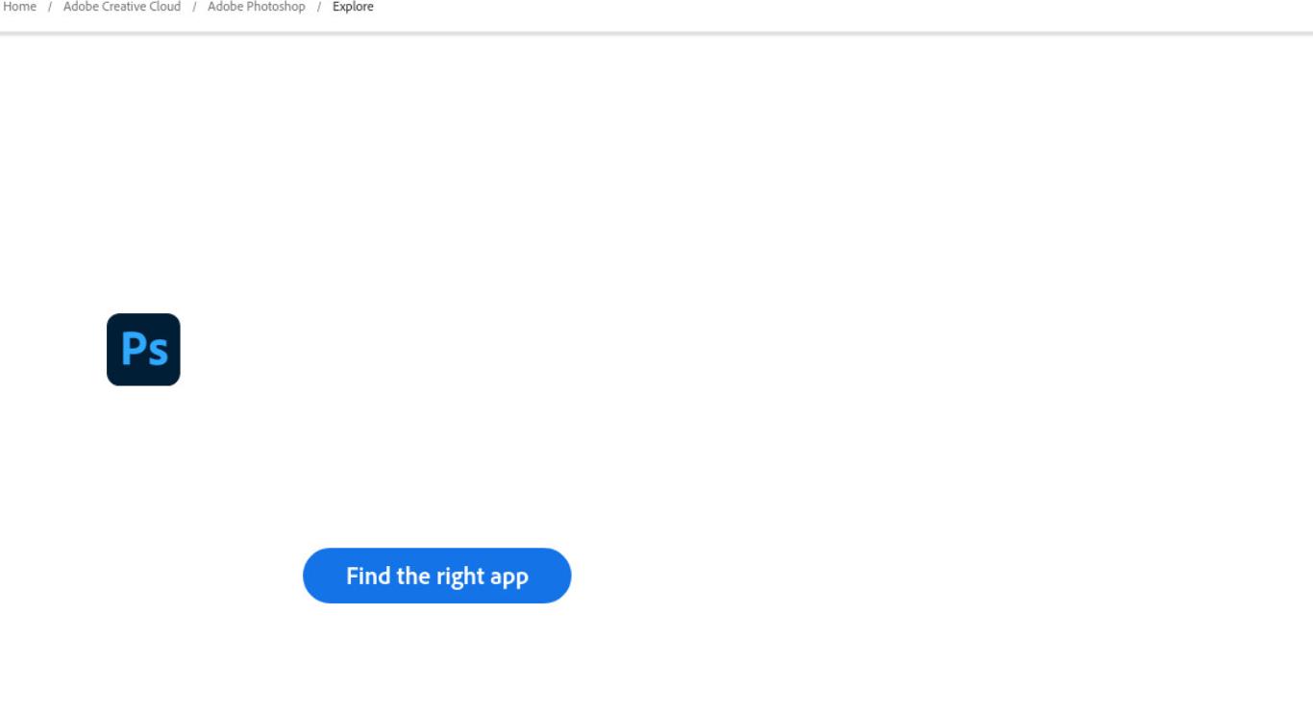Choose the current Explore page in breadcrumbs

pos(353,7)
